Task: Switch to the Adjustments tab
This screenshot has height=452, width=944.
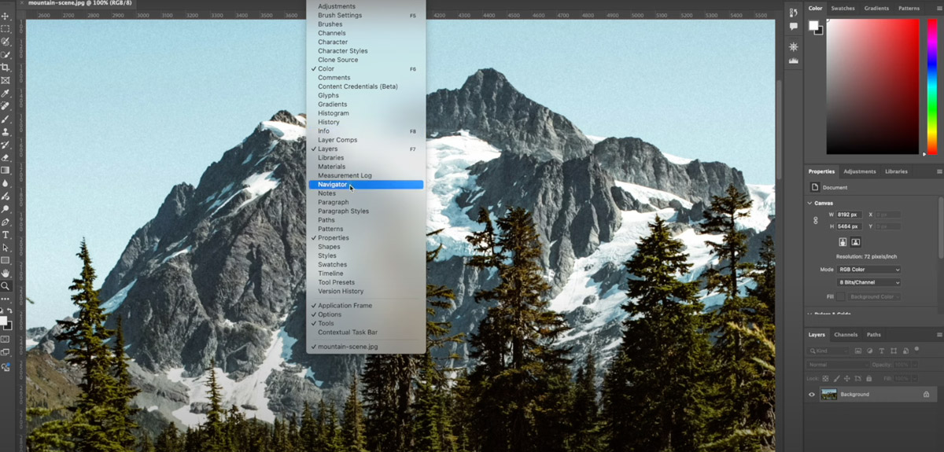Action: (860, 171)
